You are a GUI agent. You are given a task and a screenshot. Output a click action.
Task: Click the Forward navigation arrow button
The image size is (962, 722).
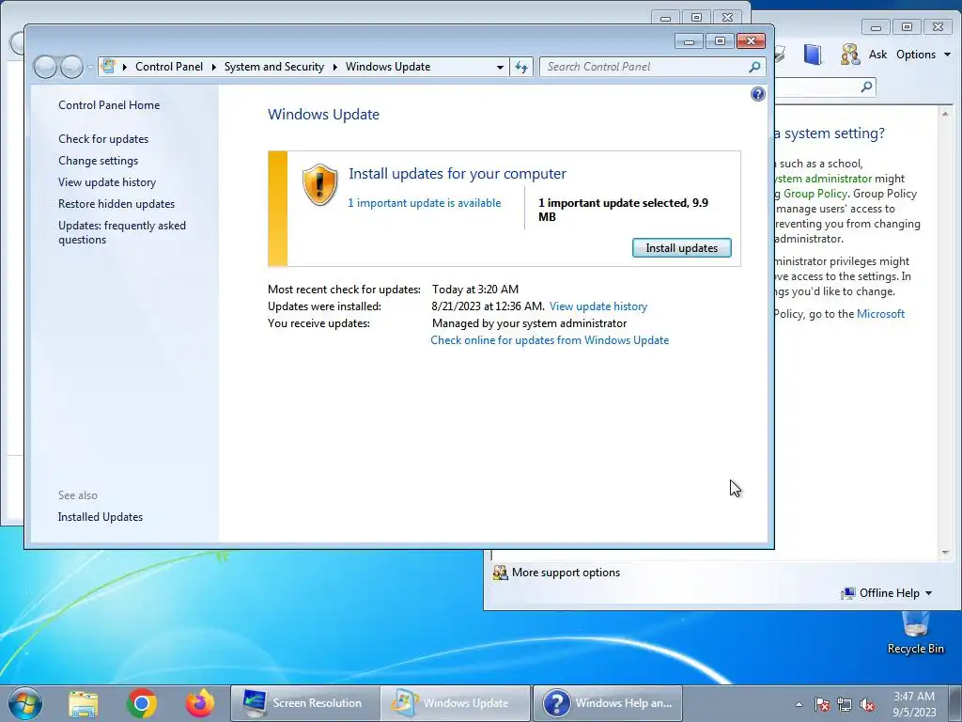coord(71,67)
